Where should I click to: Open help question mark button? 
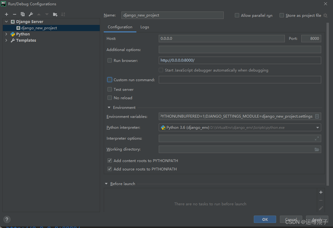coord(7,219)
